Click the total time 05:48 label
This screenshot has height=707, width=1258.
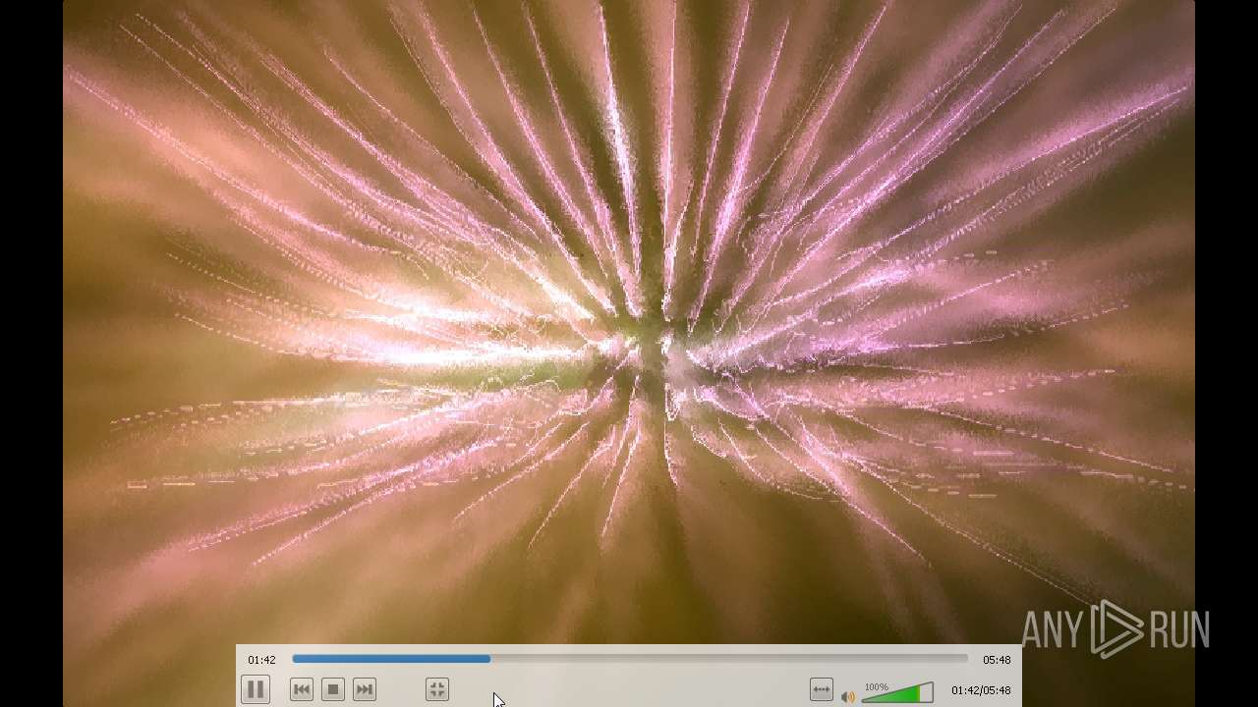coord(997,660)
